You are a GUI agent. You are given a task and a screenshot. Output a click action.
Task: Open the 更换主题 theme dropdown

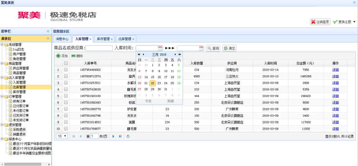click(344, 22)
